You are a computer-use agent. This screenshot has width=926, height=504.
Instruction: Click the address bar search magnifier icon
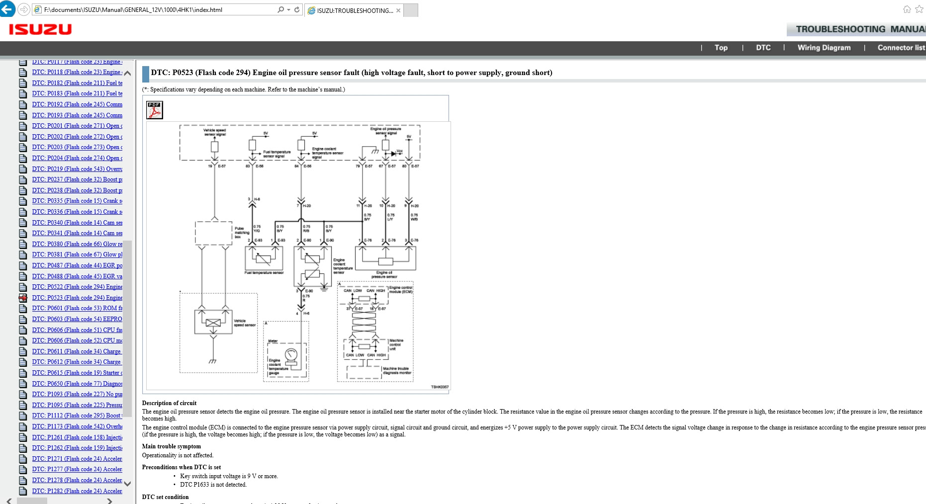281,9
